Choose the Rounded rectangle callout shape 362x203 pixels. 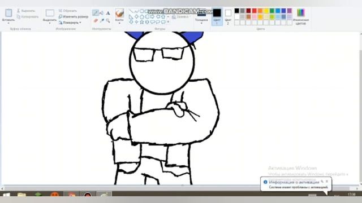pos(153,22)
